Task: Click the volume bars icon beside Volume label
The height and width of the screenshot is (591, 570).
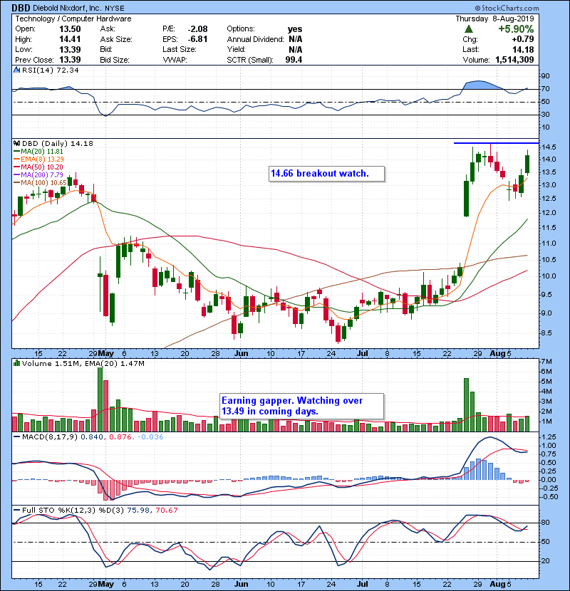Action: 17,363
